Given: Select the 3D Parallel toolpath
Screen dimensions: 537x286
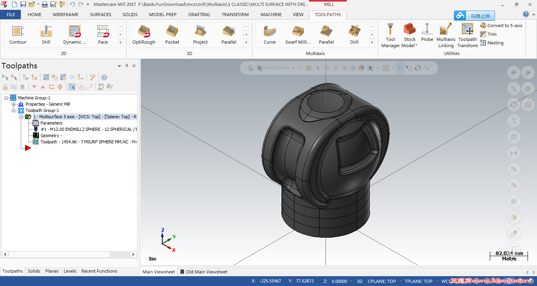Looking at the screenshot, I should coord(229,35).
